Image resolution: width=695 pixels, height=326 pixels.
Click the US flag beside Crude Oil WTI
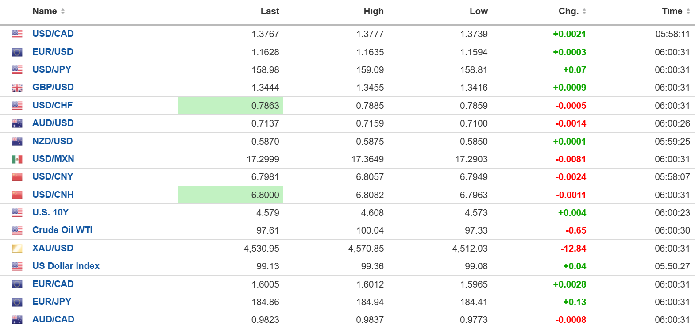tap(17, 230)
